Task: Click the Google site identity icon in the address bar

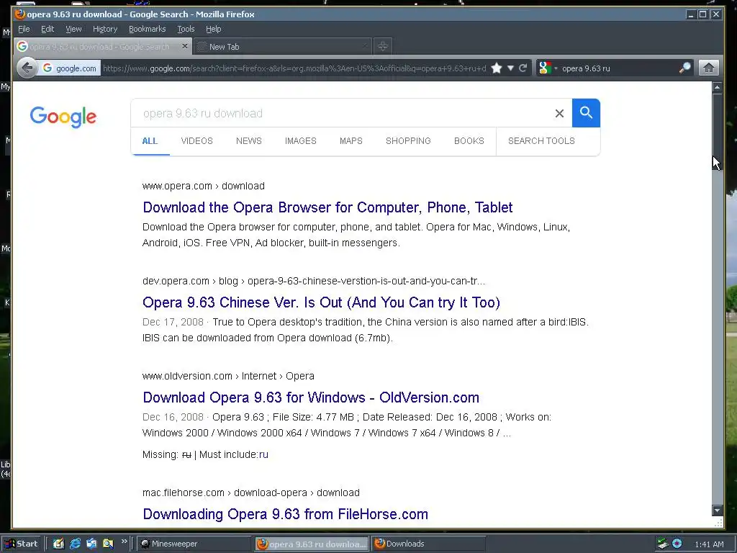Action: point(70,68)
